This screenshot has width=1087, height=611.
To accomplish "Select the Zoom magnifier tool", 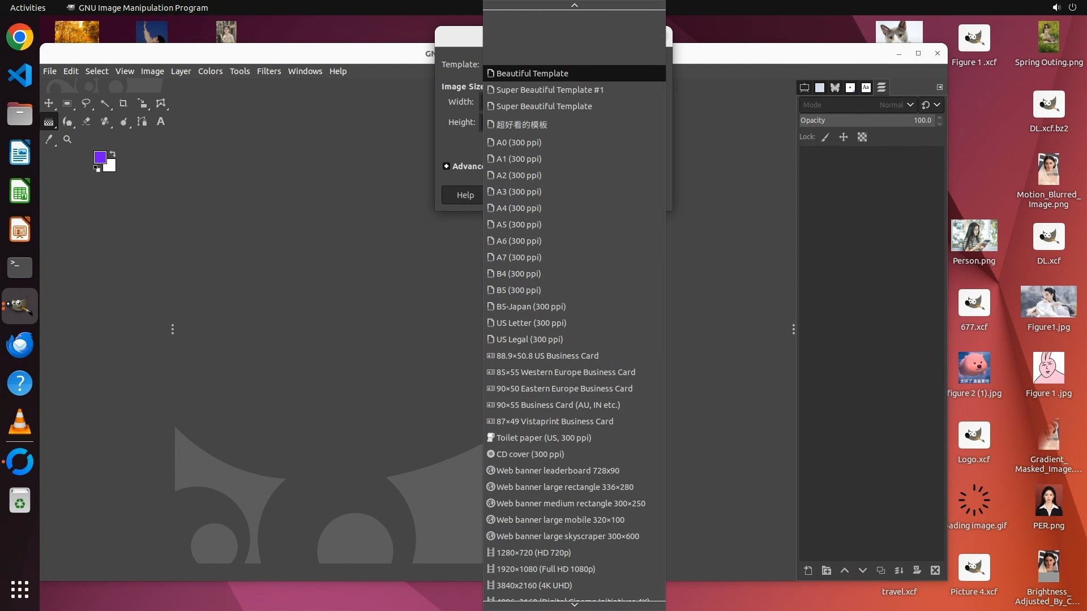I will 67,139.
